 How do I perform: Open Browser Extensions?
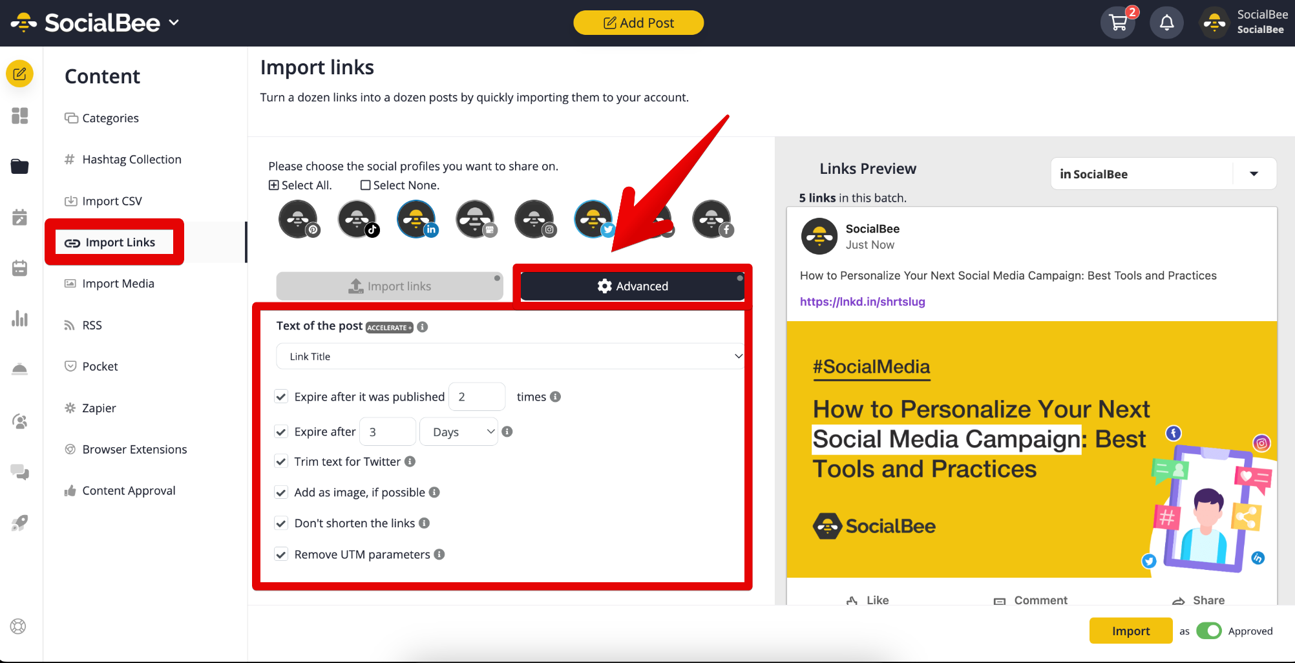point(134,449)
